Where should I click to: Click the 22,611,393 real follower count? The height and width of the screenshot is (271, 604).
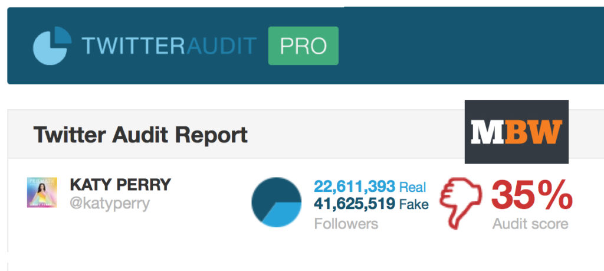[354, 187]
